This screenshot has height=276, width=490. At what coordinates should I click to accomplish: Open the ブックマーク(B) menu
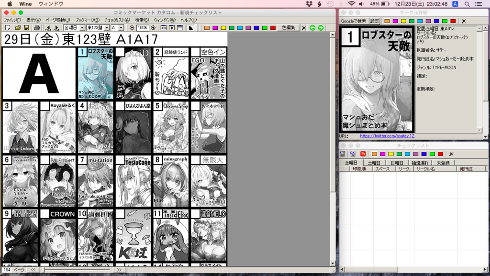(87, 20)
